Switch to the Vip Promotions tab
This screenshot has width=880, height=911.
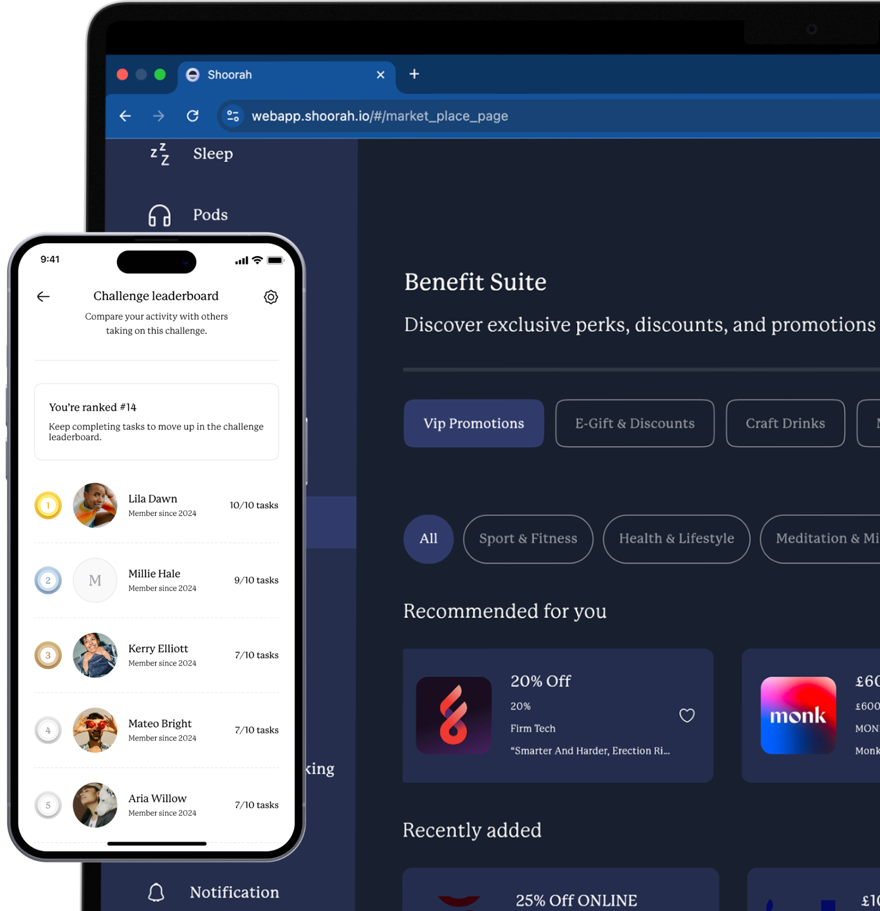[473, 423]
